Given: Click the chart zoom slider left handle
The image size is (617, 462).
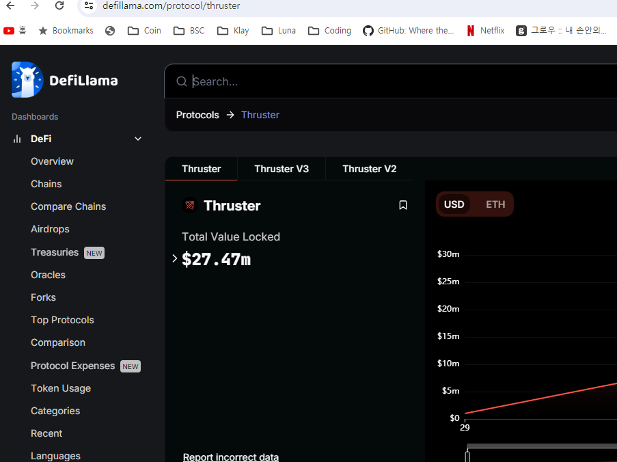Looking at the screenshot, I should pos(467,457).
